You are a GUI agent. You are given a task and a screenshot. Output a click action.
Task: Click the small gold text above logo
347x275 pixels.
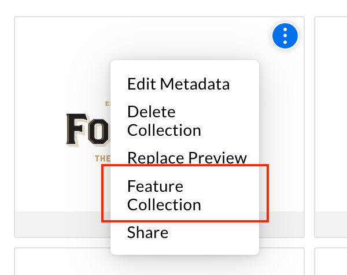coord(107,105)
